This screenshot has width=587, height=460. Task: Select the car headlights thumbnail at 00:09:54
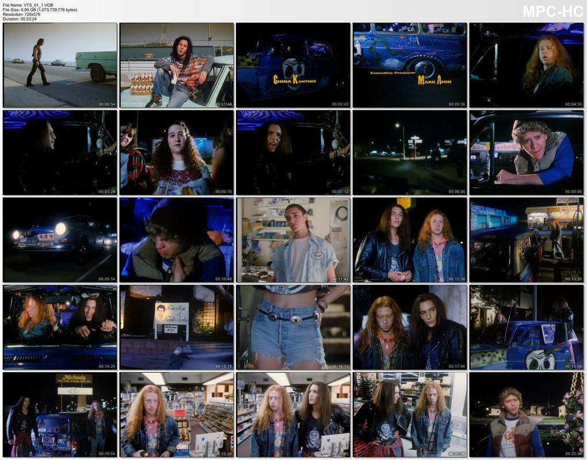tap(60, 240)
